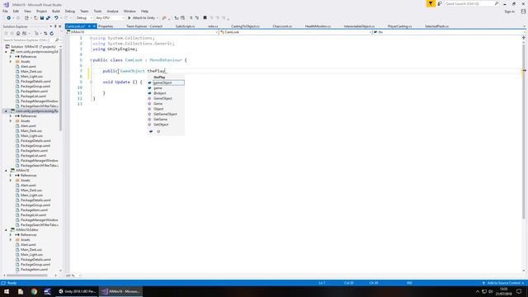The width and height of the screenshot is (528, 297).
Task: Click the taskbar clock
Action: click(x=504, y=291)
